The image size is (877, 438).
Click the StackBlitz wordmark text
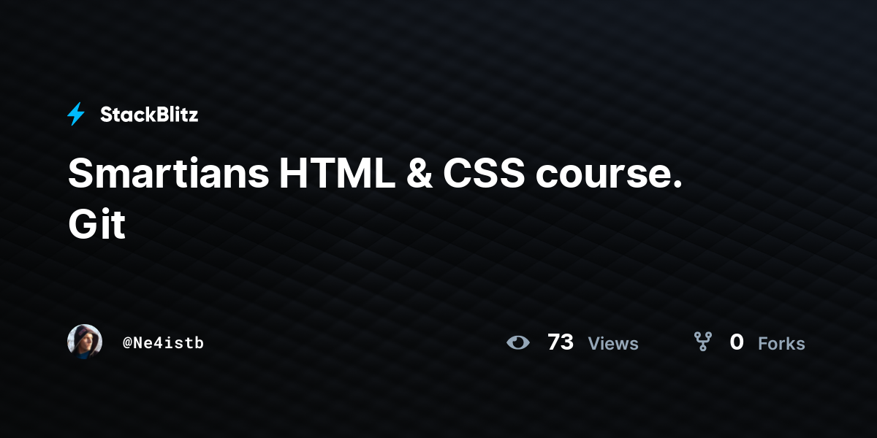pos(149,115)
